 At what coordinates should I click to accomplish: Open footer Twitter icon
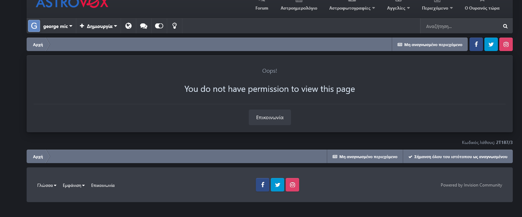[278, 185]
